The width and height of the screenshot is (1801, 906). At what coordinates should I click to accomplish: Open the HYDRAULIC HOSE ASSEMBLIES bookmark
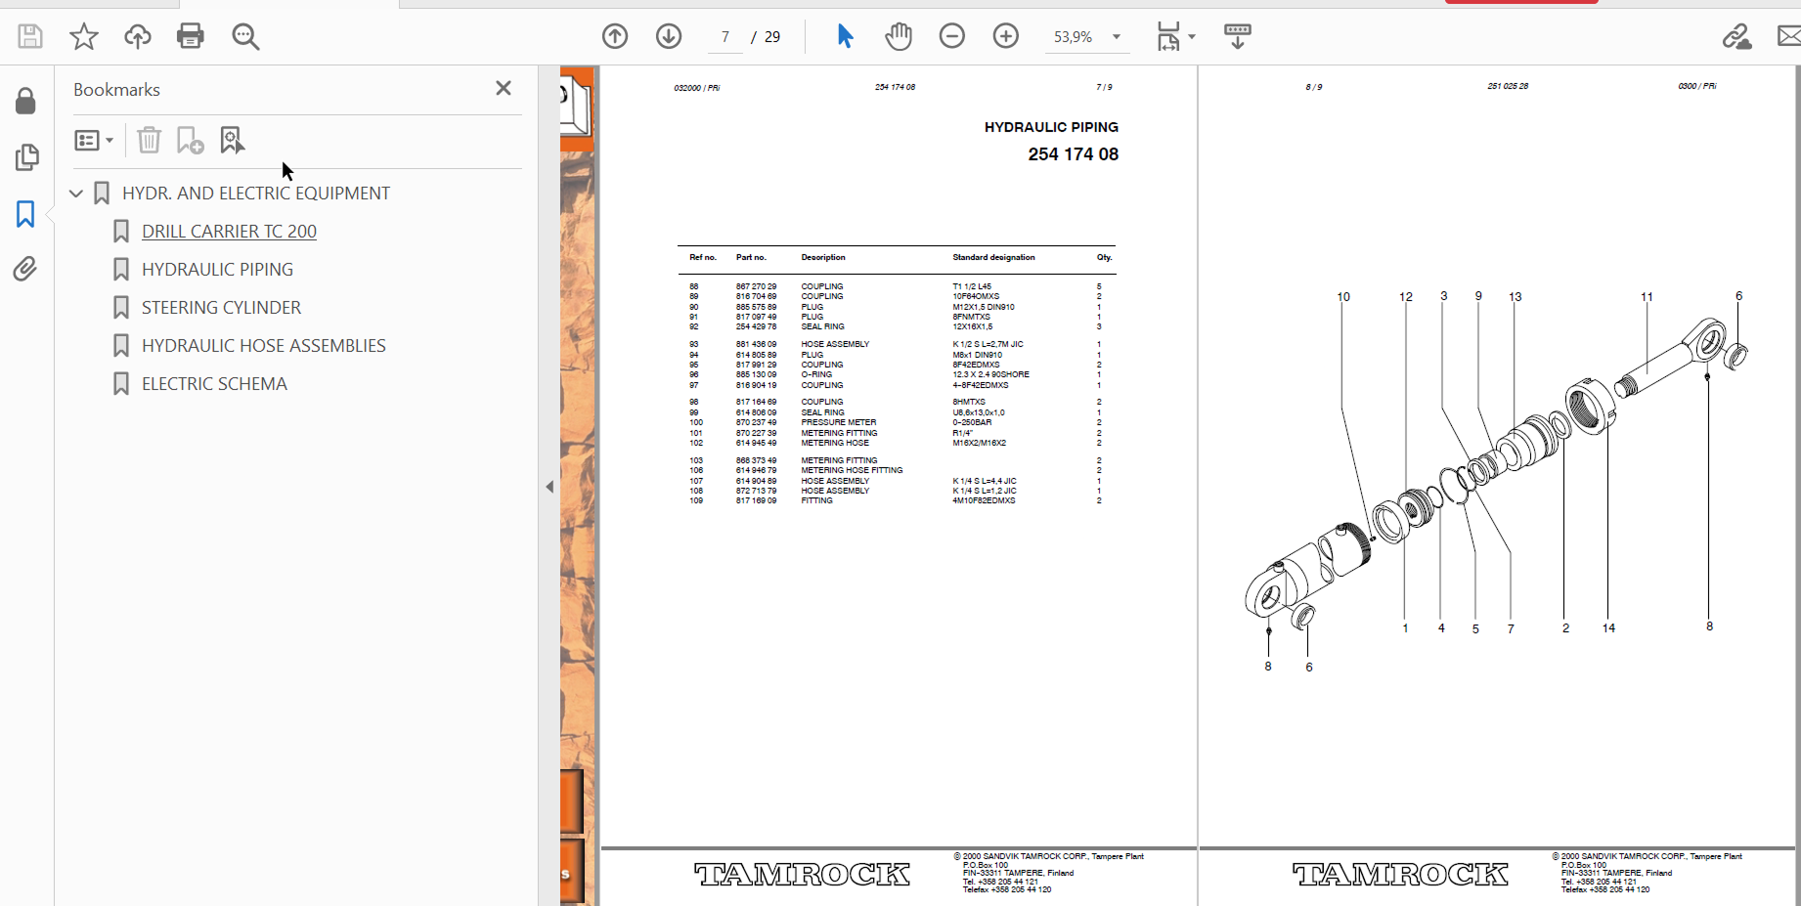(x=264, y=346)
